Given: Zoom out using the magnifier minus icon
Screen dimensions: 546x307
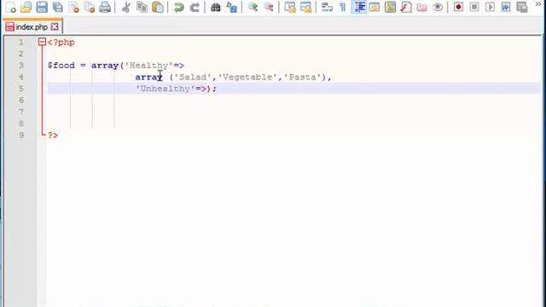Looking at the screenshot, I should (x=269, y=7).
